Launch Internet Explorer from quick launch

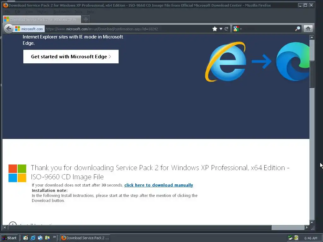click(x=33, y=238)
